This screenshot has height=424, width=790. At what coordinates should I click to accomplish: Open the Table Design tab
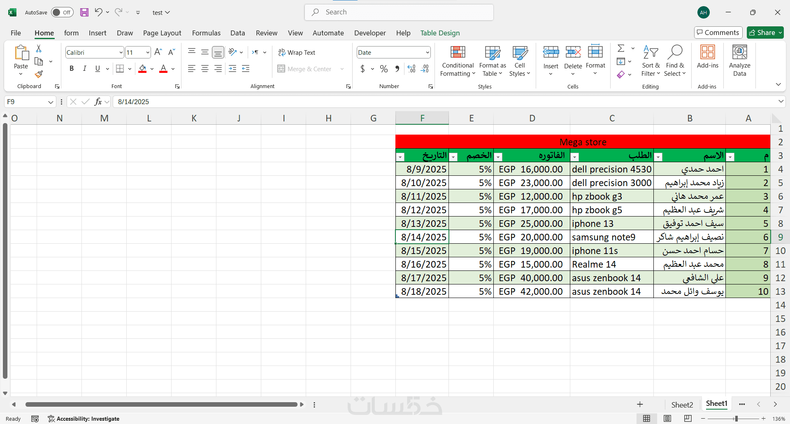(x=440, y=33)
